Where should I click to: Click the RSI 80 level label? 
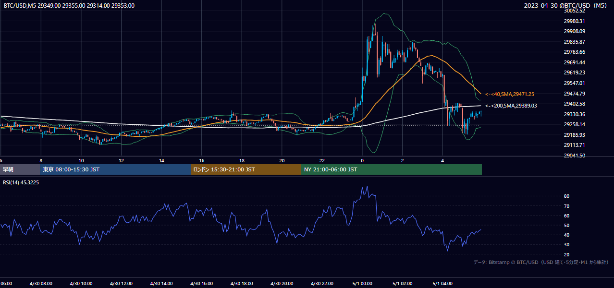coord(566,196)
